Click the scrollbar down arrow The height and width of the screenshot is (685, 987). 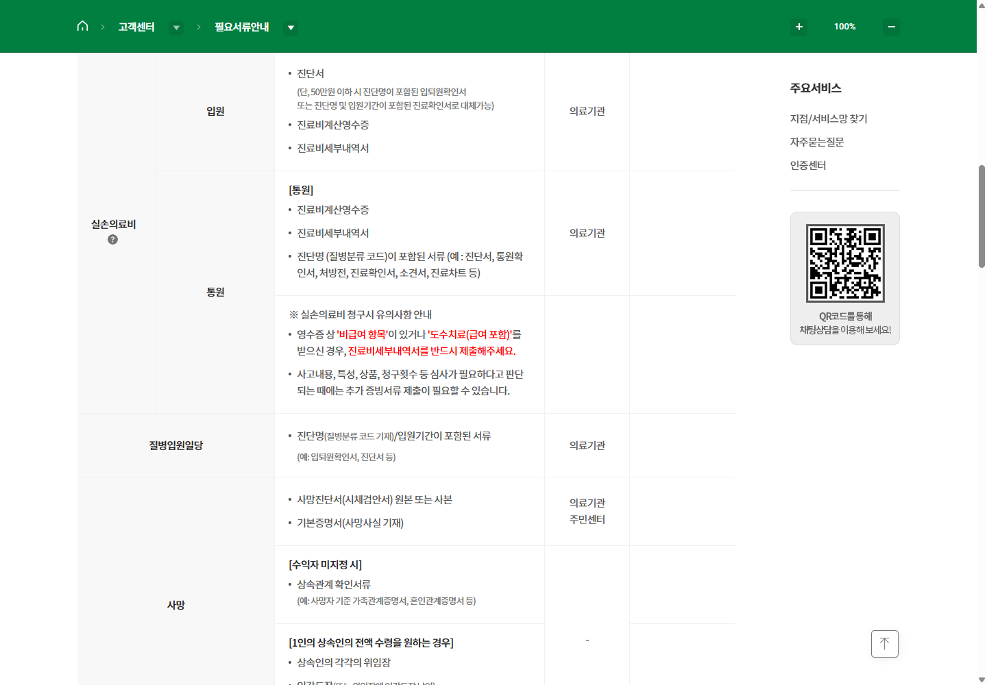click(982, 680)
